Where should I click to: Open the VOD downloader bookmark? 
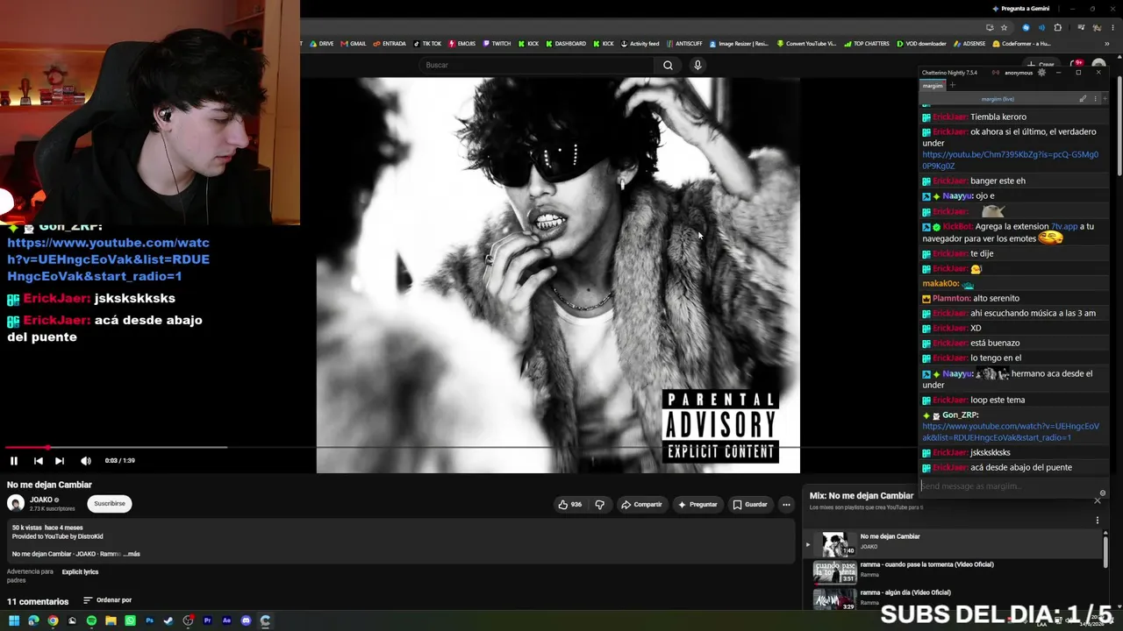pos(921,44)
